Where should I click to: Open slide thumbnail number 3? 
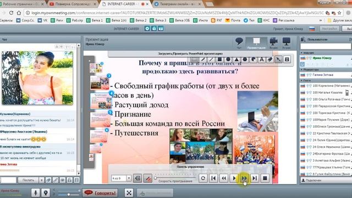(100, 82)
